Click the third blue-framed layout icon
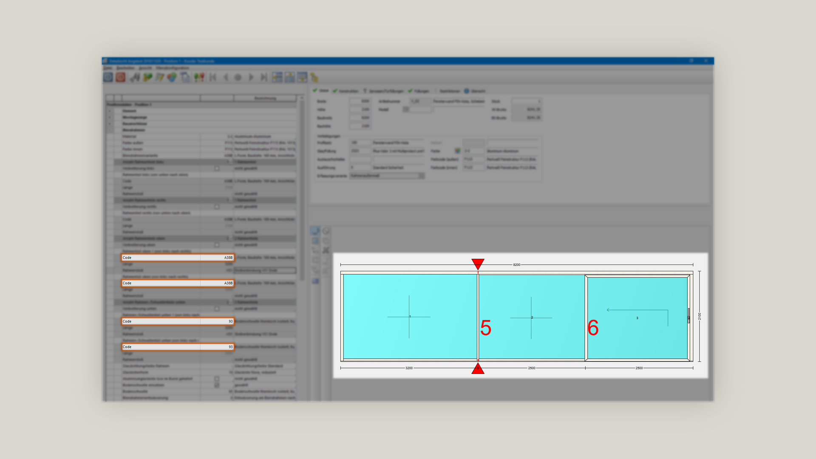 point(302,77)
